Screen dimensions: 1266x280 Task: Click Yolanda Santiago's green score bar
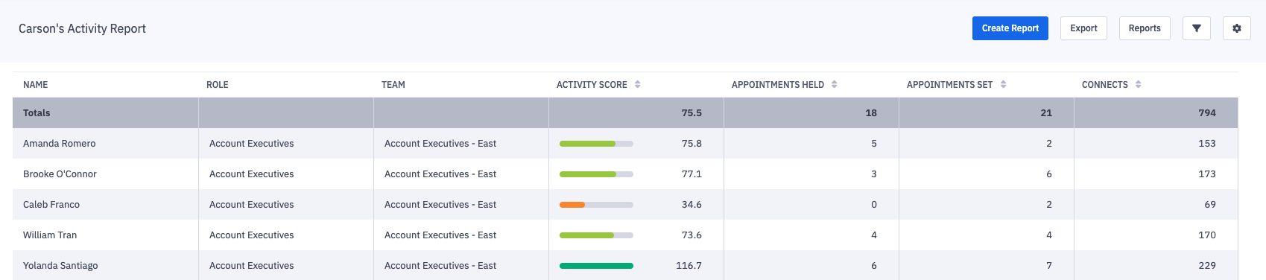pos(596,266)
